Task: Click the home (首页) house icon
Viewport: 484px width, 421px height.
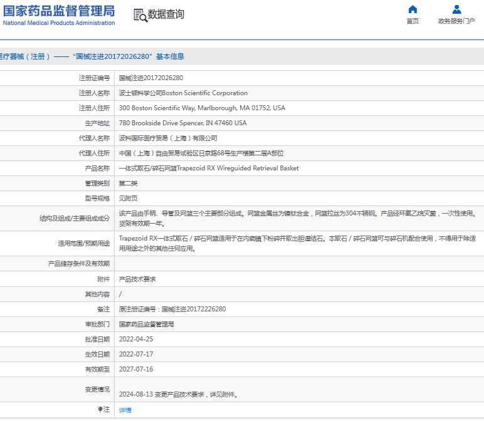Action: point(413,9)
